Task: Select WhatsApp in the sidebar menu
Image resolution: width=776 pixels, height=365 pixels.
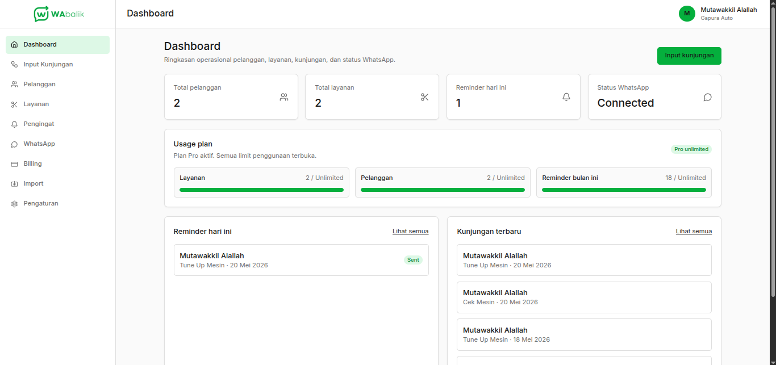Action: click(57, 144)
